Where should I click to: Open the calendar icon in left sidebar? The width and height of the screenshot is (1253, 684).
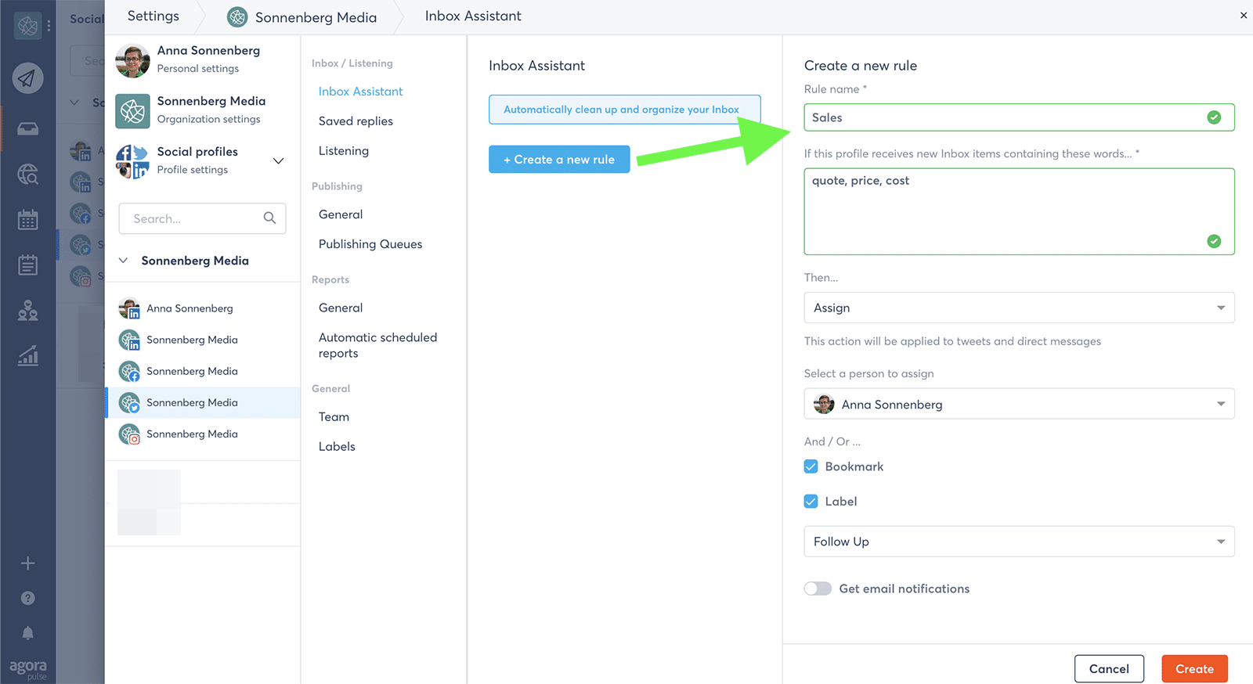click(x=27, y=220)
